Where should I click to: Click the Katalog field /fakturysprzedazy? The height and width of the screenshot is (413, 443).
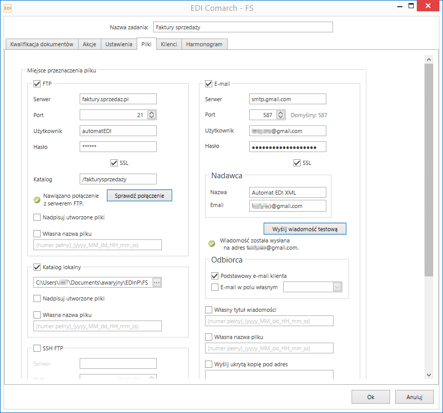pos(118,179)
